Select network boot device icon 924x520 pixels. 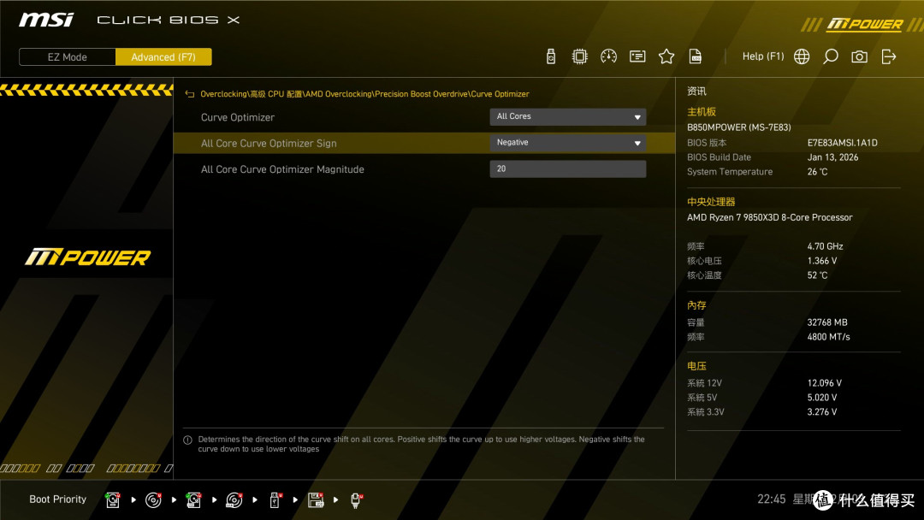pos(356,500)
